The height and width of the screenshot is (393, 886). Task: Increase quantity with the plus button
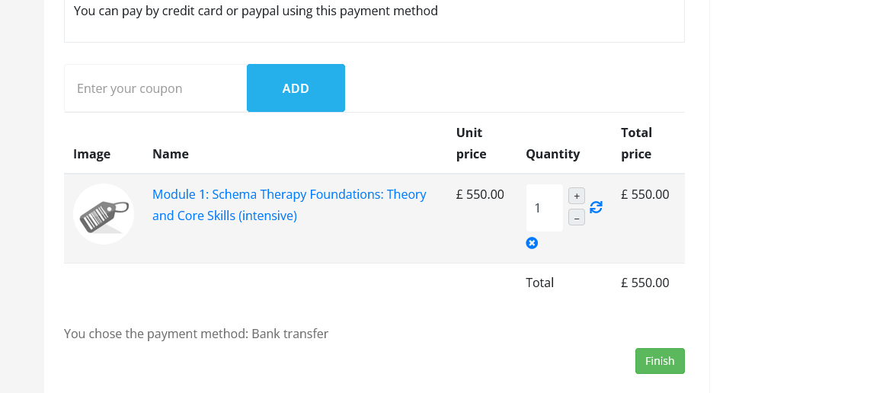577,196
